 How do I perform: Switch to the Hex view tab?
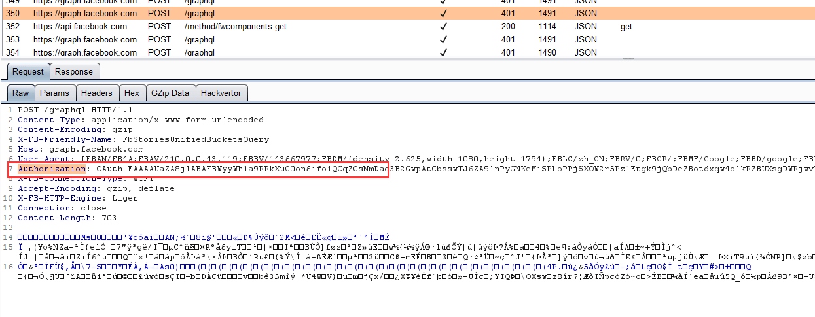tap(132, 93)
